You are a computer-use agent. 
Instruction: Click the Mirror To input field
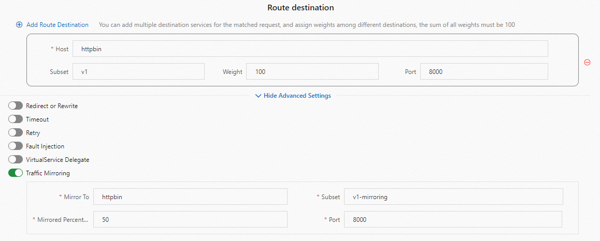point(190,197)
